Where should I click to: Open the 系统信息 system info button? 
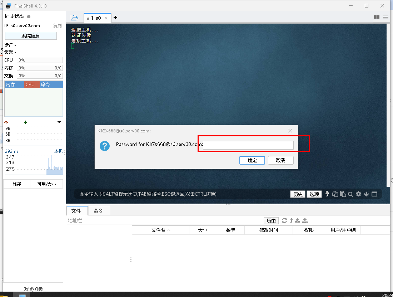click(x=31, y=36)
